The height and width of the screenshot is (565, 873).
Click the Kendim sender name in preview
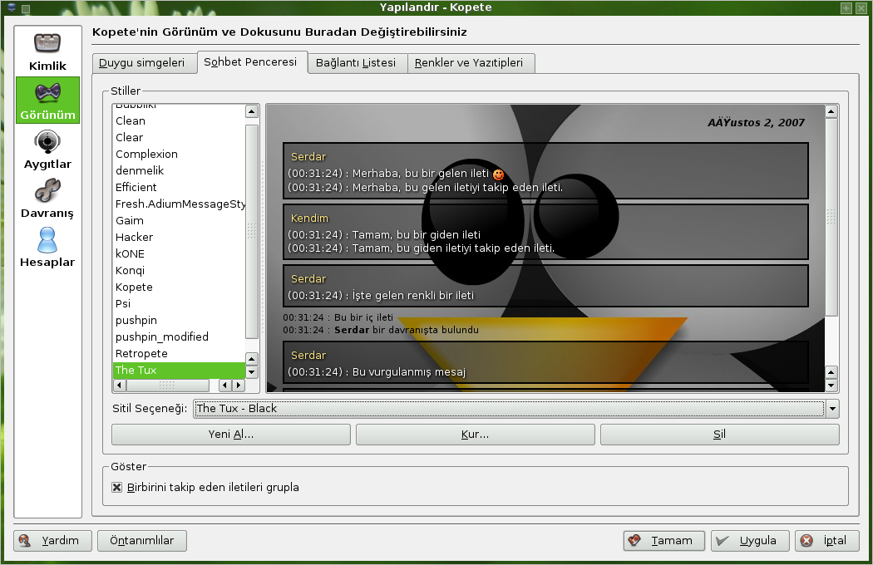[309, 219]
